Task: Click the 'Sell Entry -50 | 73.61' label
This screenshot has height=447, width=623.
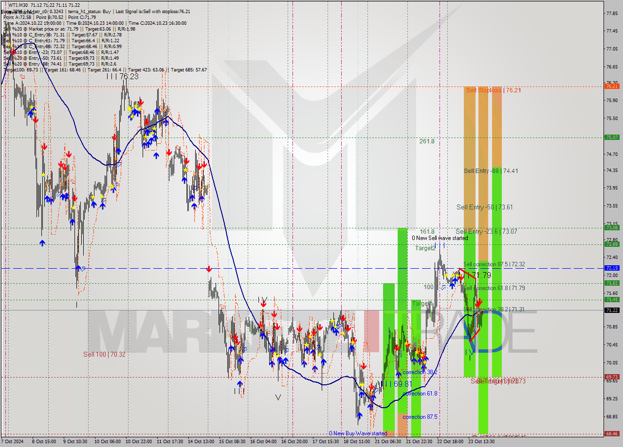Action: click(484, 207)
